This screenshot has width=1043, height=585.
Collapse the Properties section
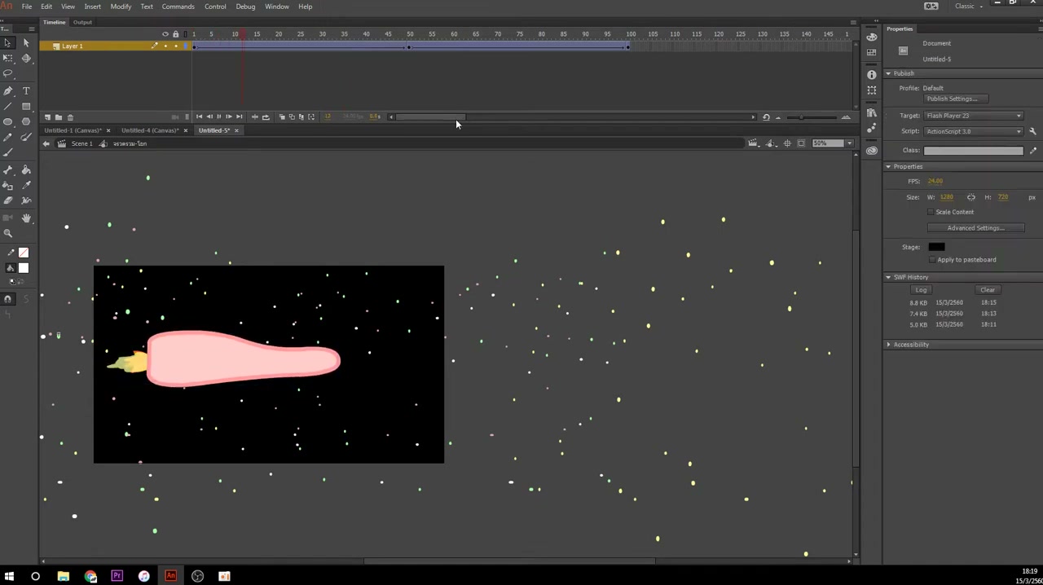[889, 166]
